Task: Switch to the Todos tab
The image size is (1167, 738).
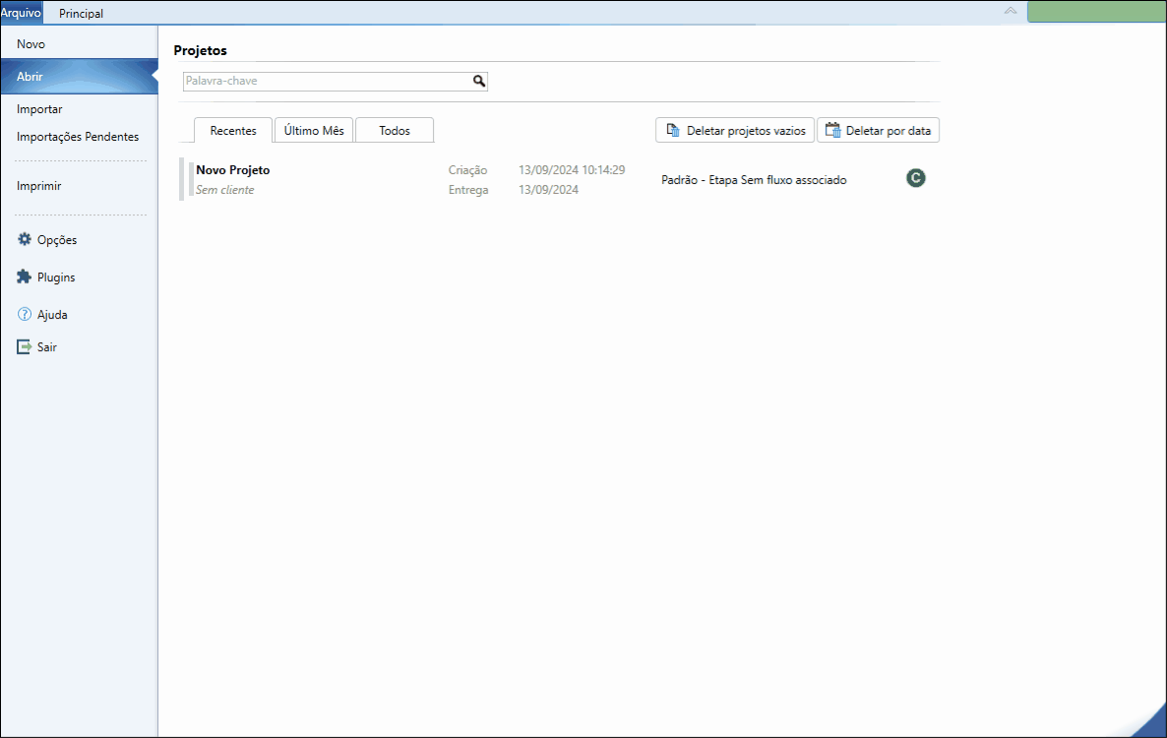Action: point(395,130)
